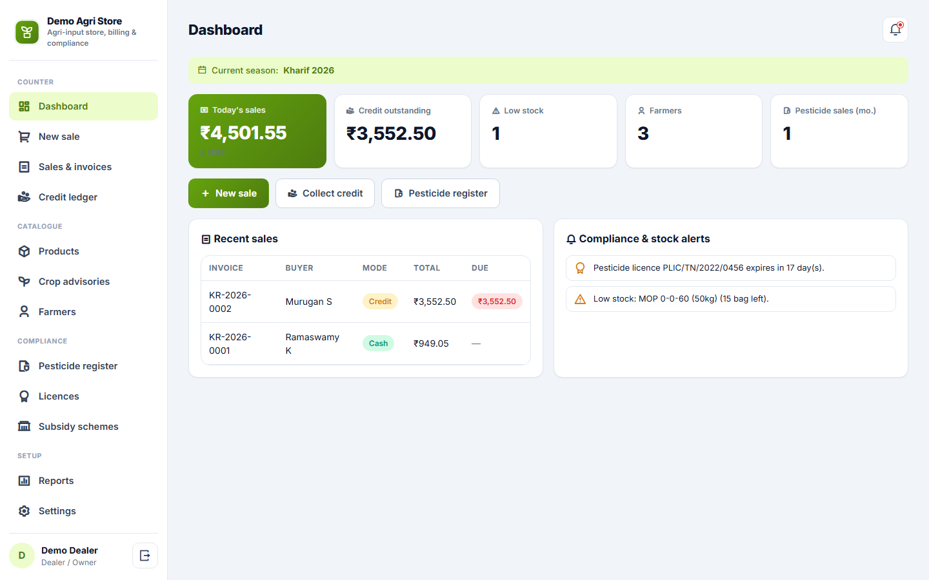The image size is (929, 580).
Task: Click the ₹3,552.50 due amount badge
Action: 497,302
